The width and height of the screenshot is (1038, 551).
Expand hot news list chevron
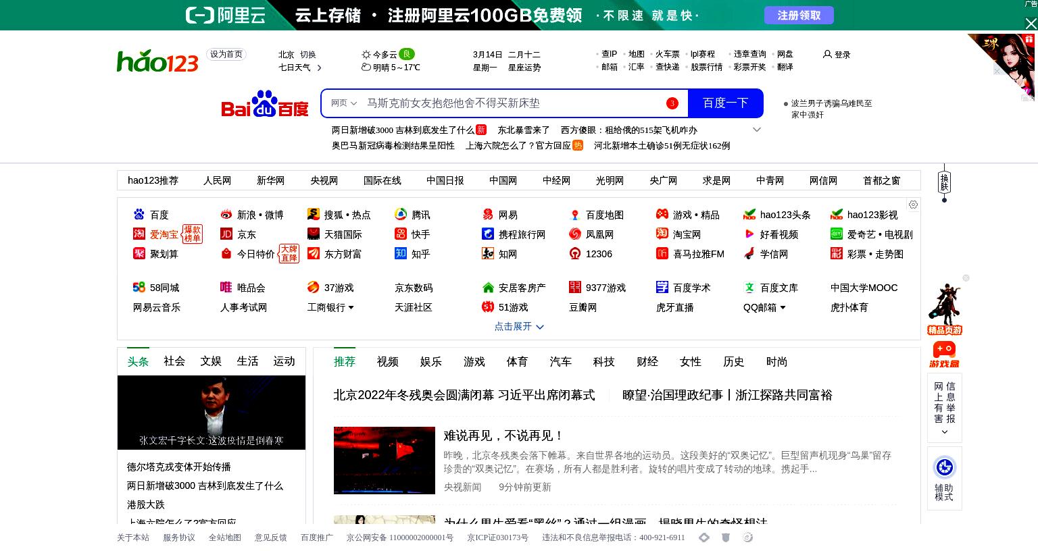(x=757, y=130)
